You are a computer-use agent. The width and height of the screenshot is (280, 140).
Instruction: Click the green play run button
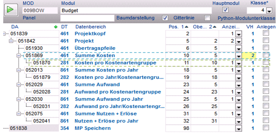[x=11, y=10]
